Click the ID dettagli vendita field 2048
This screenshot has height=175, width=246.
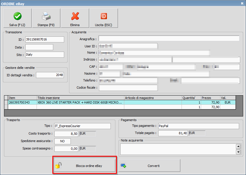50,75
